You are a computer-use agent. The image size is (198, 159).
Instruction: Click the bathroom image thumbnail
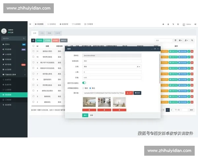tap(119, 102)
